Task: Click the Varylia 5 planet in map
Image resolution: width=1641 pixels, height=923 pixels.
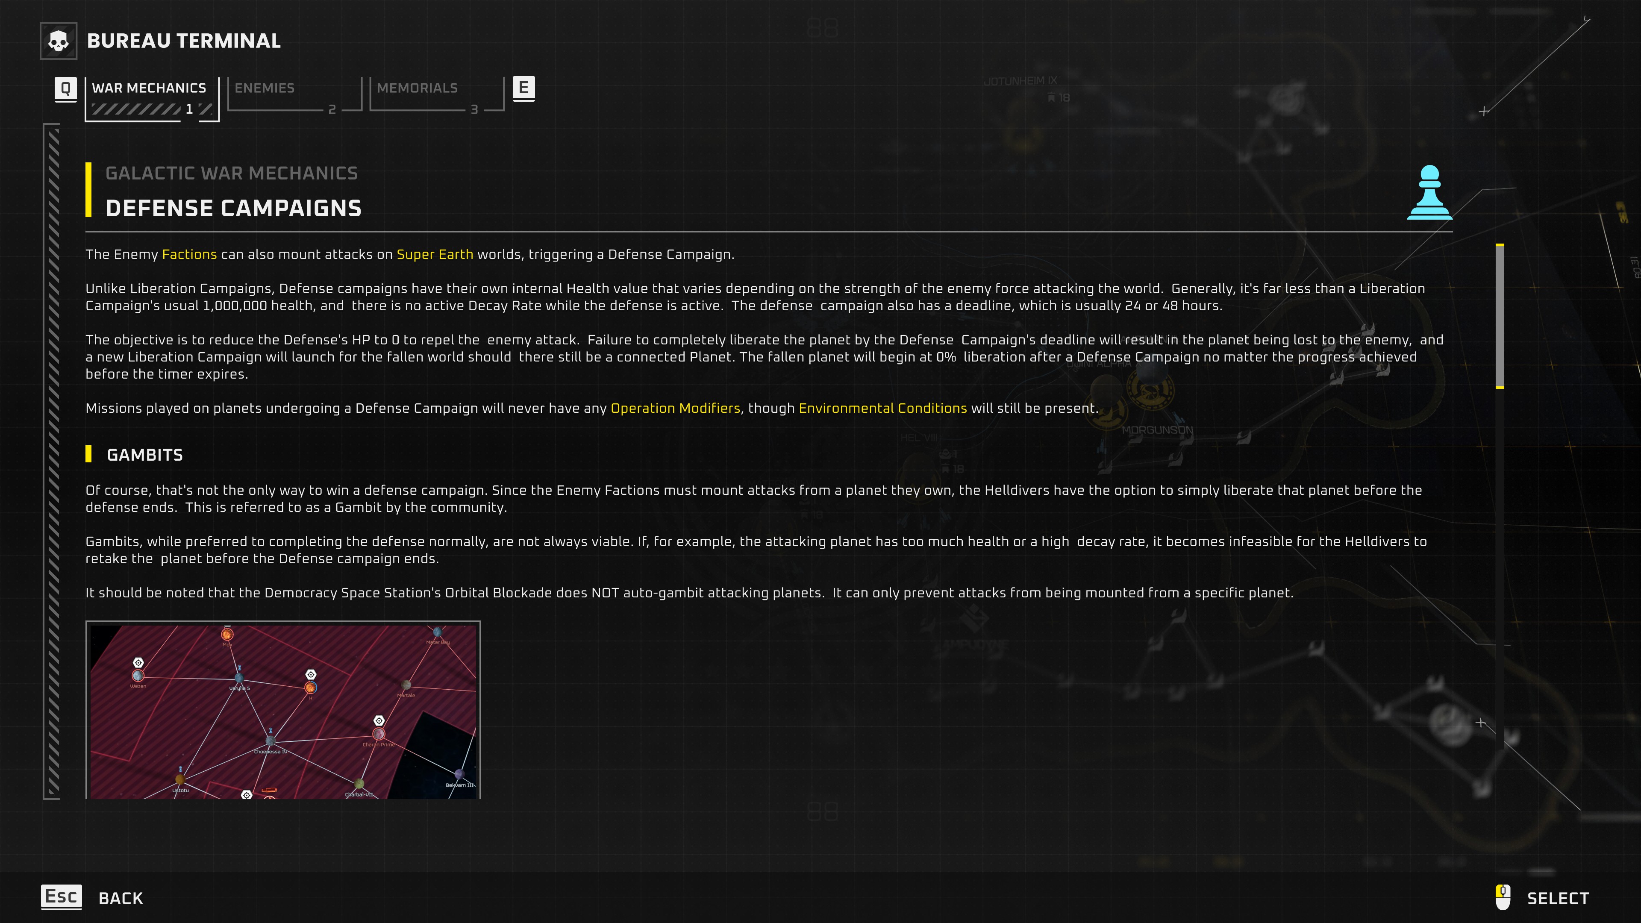Action: click(x=239, y=679)
